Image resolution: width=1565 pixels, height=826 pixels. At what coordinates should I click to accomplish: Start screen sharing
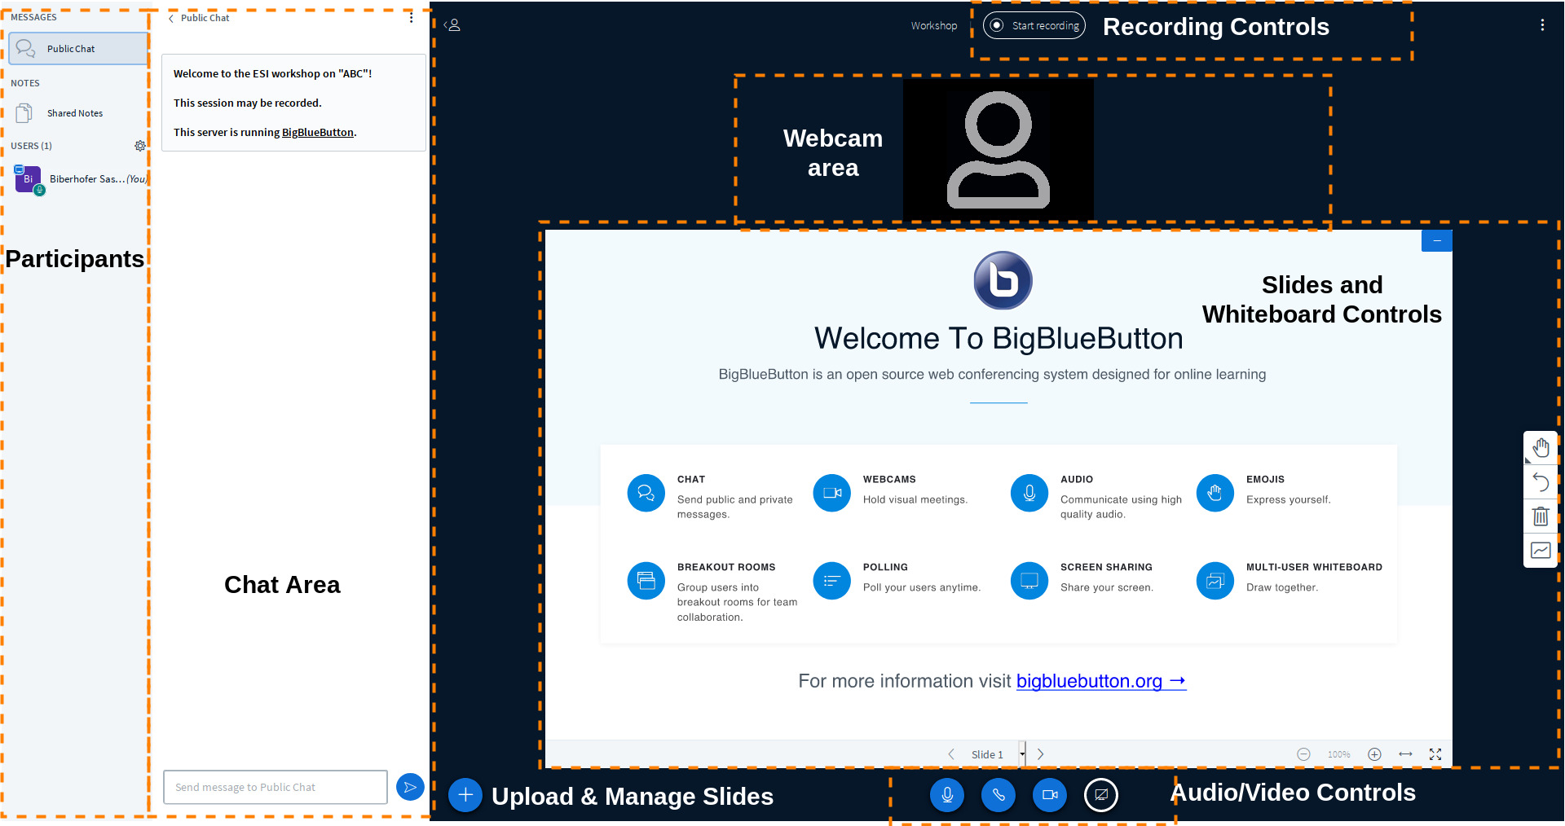point(1101,795)
